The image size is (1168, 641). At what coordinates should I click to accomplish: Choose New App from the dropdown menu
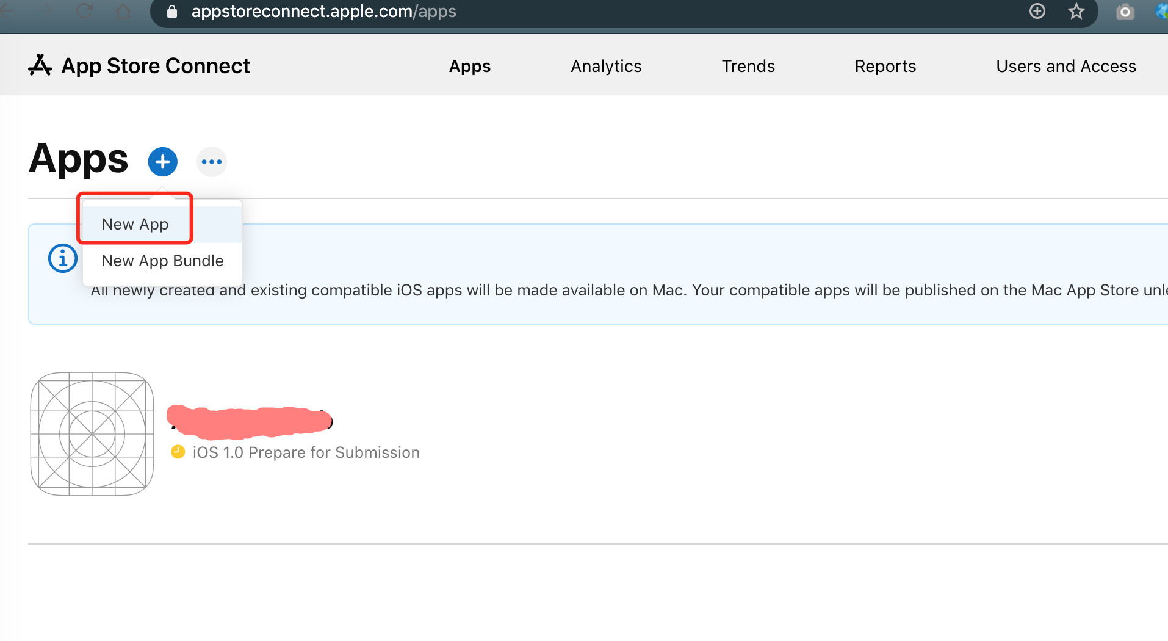pyautogui.click(x=162, y=224)
